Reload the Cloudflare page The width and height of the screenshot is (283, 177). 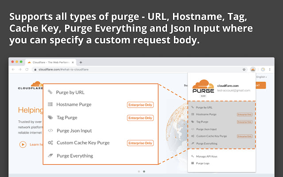(x=27, y=69)
